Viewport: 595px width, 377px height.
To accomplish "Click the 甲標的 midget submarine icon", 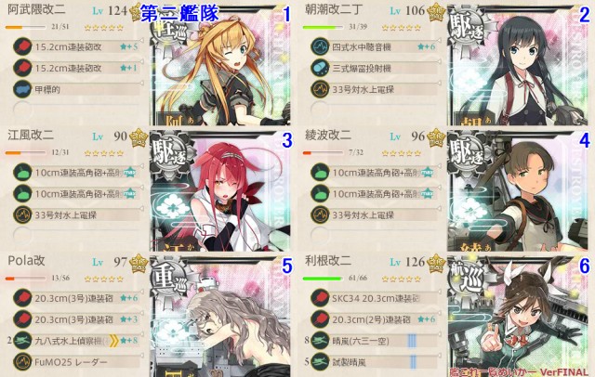I will click(x=22, y=89).
